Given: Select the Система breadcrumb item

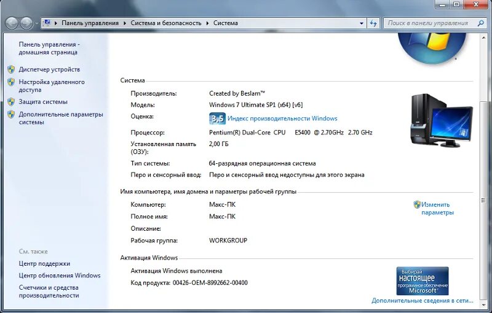Looking at the screenshot, I should coord(226,23).
